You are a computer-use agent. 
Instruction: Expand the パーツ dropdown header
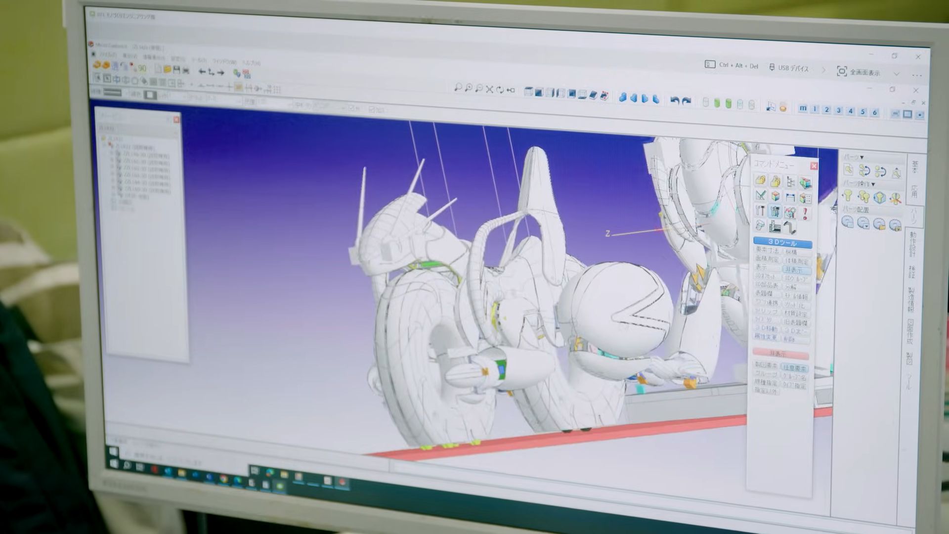click(x=854, y=157)
